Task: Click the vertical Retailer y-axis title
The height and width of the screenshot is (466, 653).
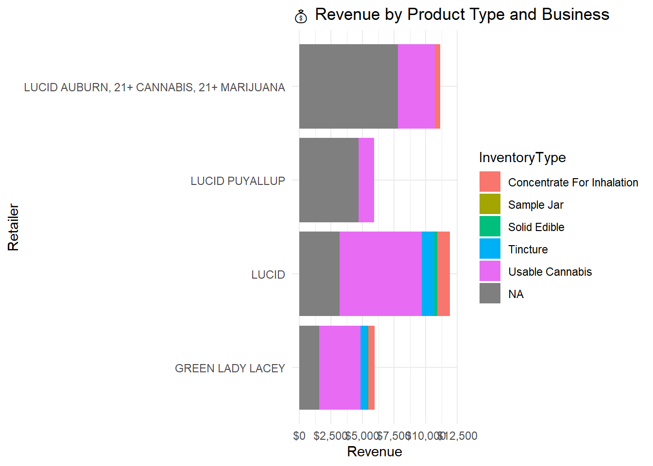Action: click(13, 227)
